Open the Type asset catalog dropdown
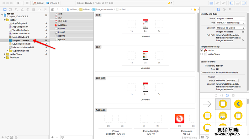 click(230, 23)
